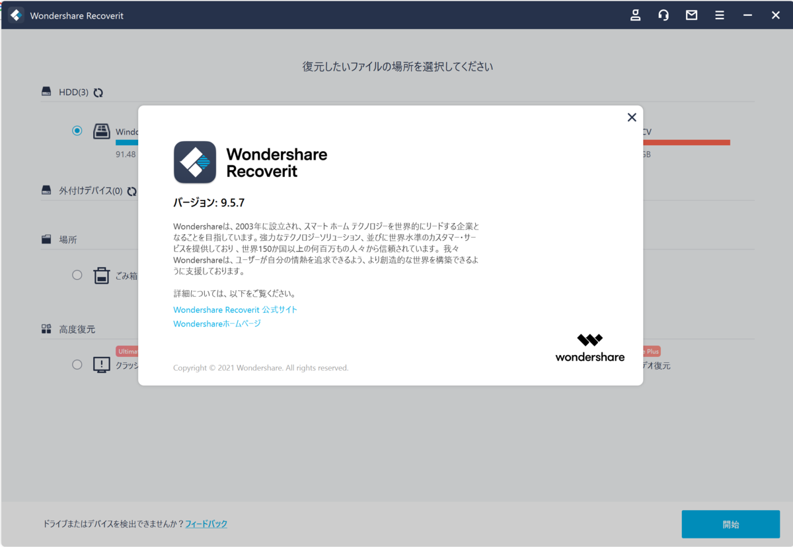Minimize the Recoverit window
Screen dimensions: 793x547
pos(748,15)
